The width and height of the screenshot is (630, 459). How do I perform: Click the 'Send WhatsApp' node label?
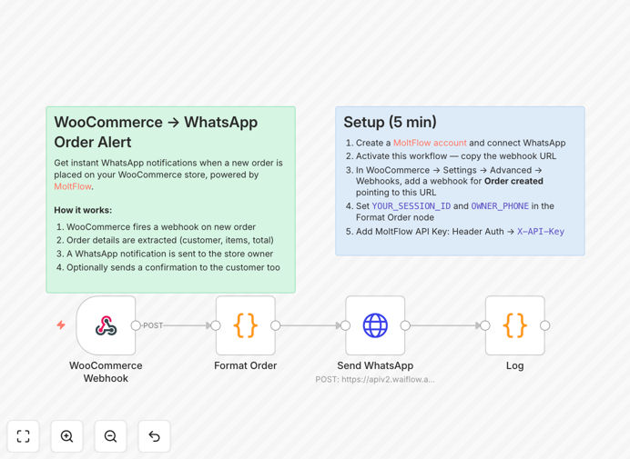coord(375,365)
